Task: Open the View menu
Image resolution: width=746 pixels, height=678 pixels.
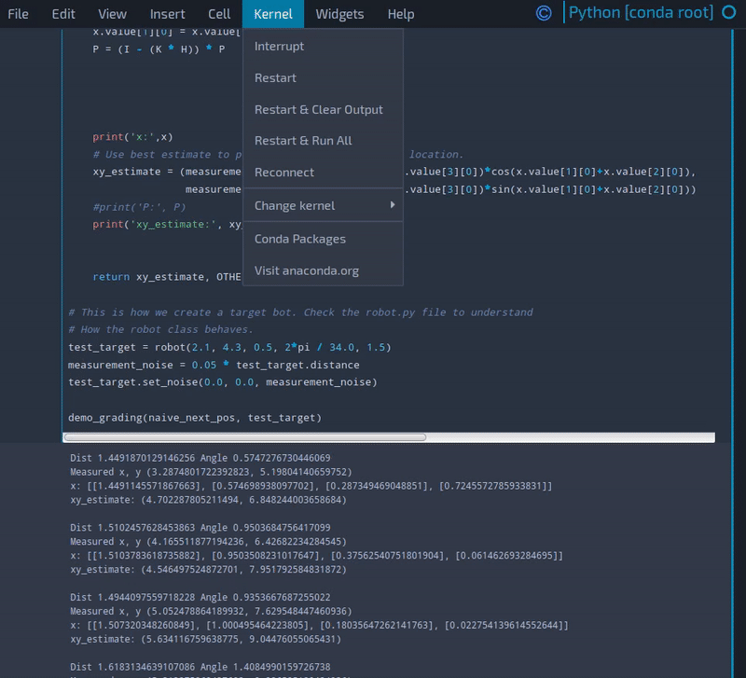Action: pyautogui.click(x=112, y=14)
